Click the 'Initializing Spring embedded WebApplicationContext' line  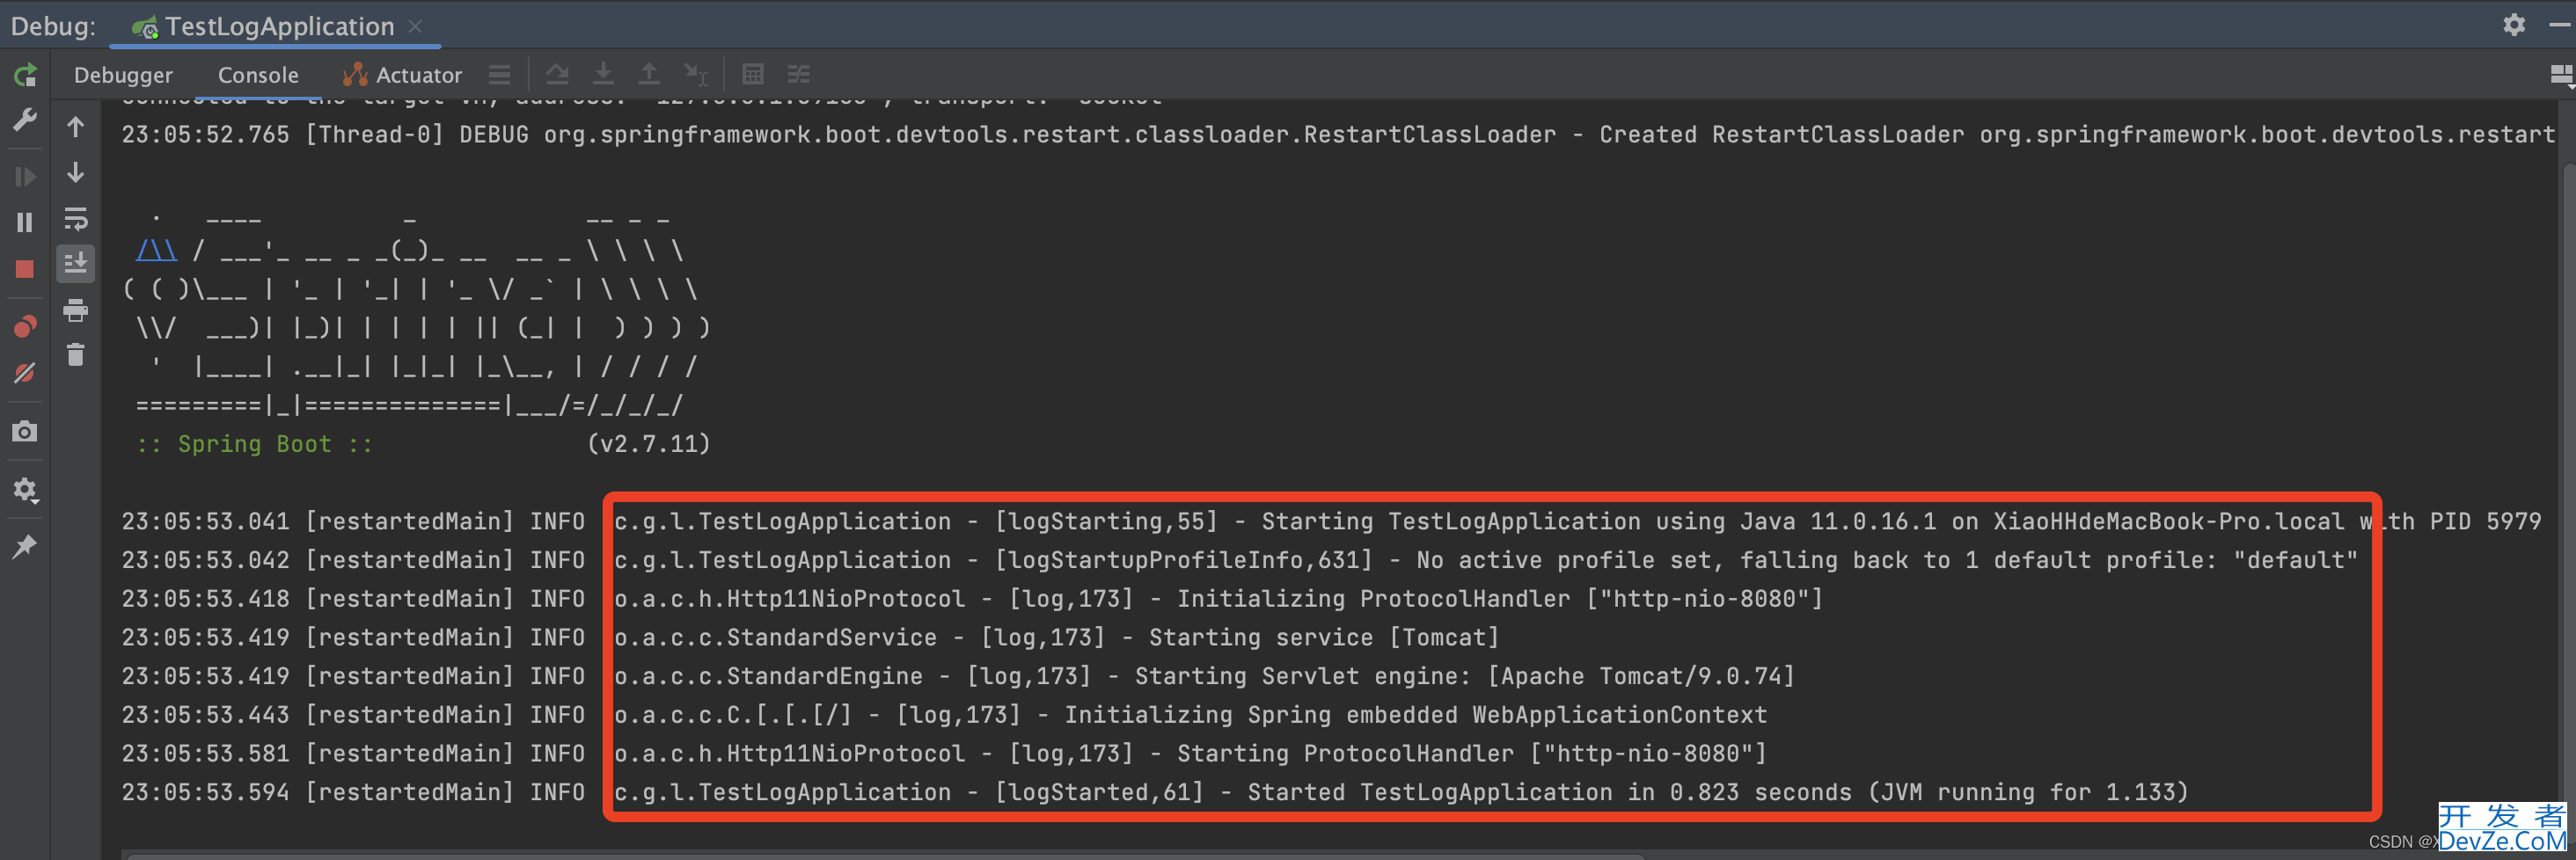pos(945,715)
